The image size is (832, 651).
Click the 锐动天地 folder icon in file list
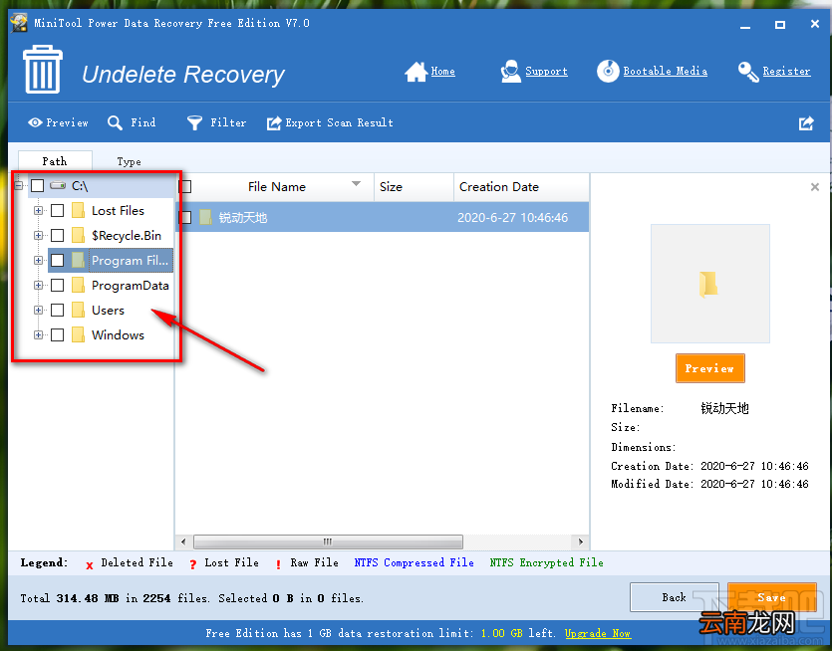click(205, 217)
